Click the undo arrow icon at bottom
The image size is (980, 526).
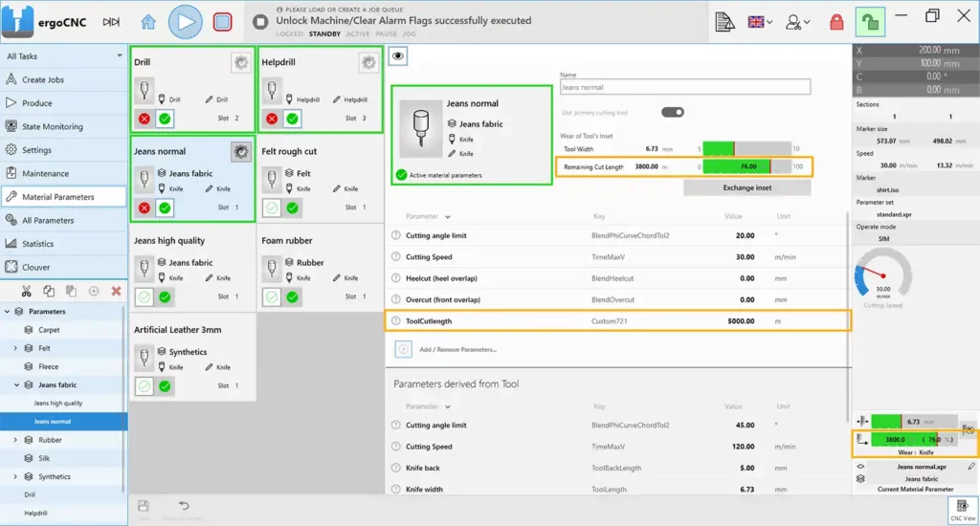coord(184,506)
